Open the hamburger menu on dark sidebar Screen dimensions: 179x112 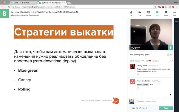point(177,22)
